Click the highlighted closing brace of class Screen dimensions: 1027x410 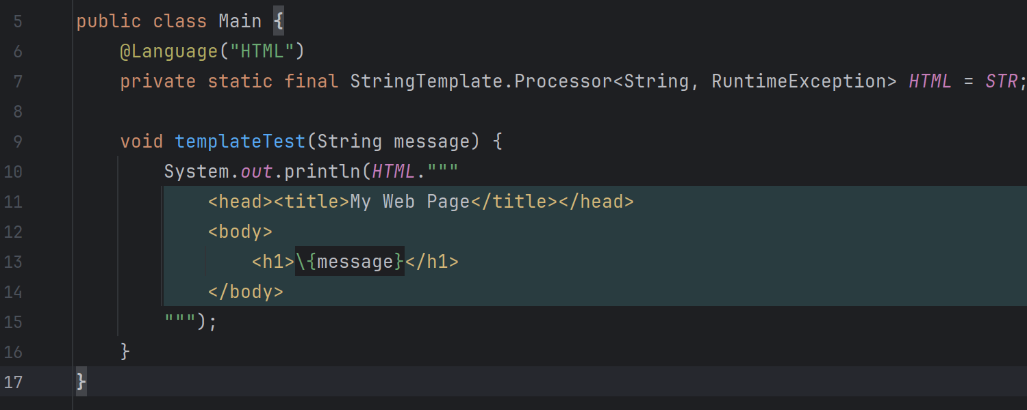pyautogui.click(x=81, y=381)
